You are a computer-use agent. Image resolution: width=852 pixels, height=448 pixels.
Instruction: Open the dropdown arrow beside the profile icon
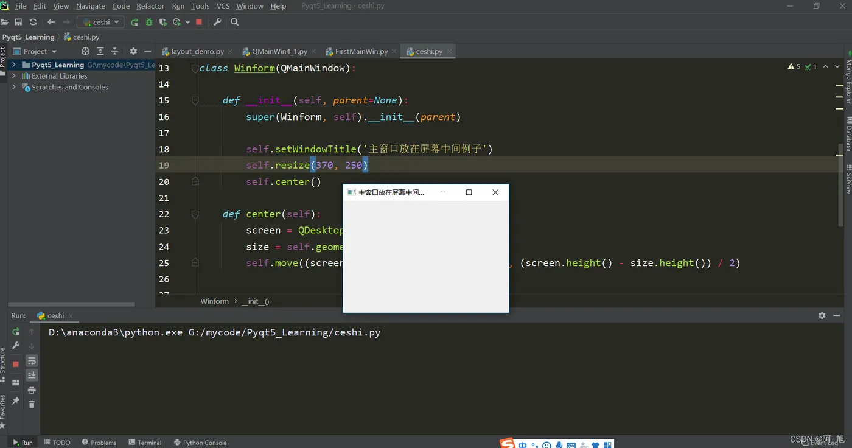click(187, 22)
